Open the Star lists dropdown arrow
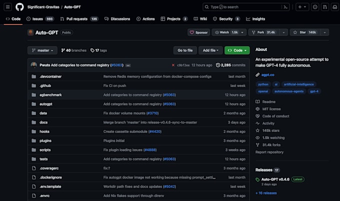 tap(325, 32)
